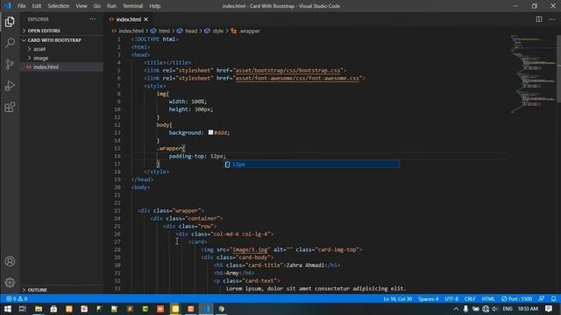Open editor more actions ellipsis
561x315 pixels.
click(552, 19)
